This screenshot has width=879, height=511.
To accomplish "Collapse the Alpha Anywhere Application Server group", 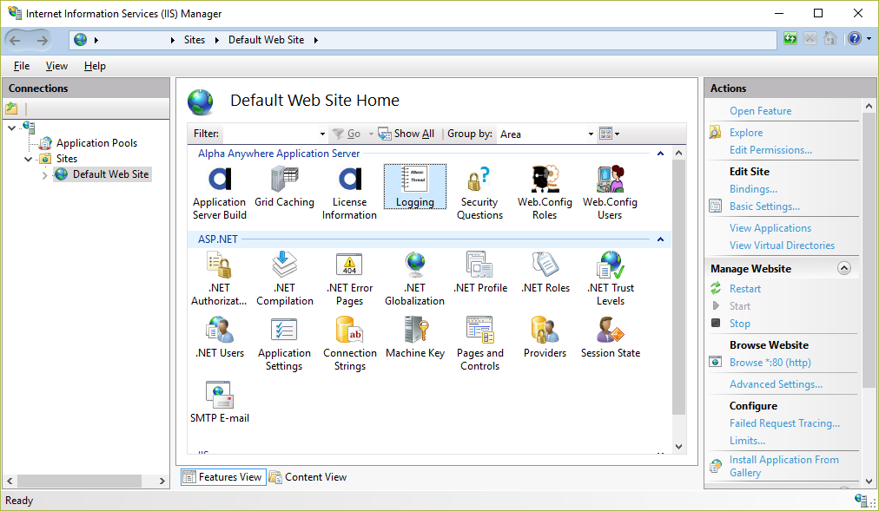I will [660, 154].
